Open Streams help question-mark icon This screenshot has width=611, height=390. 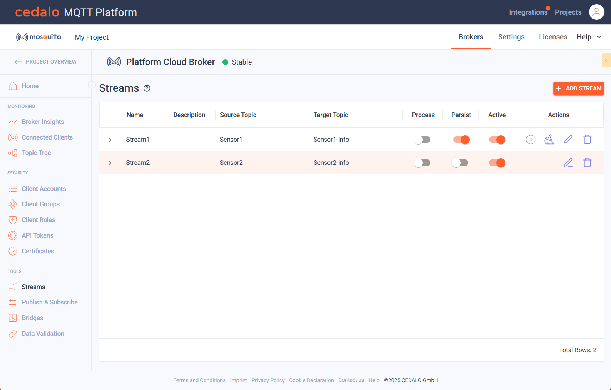[147, 88]
